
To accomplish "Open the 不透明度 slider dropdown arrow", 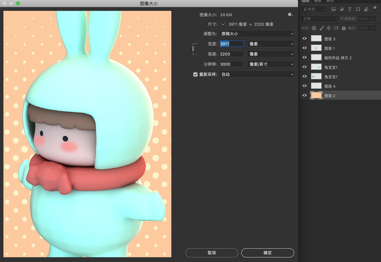I will point(374,19).
